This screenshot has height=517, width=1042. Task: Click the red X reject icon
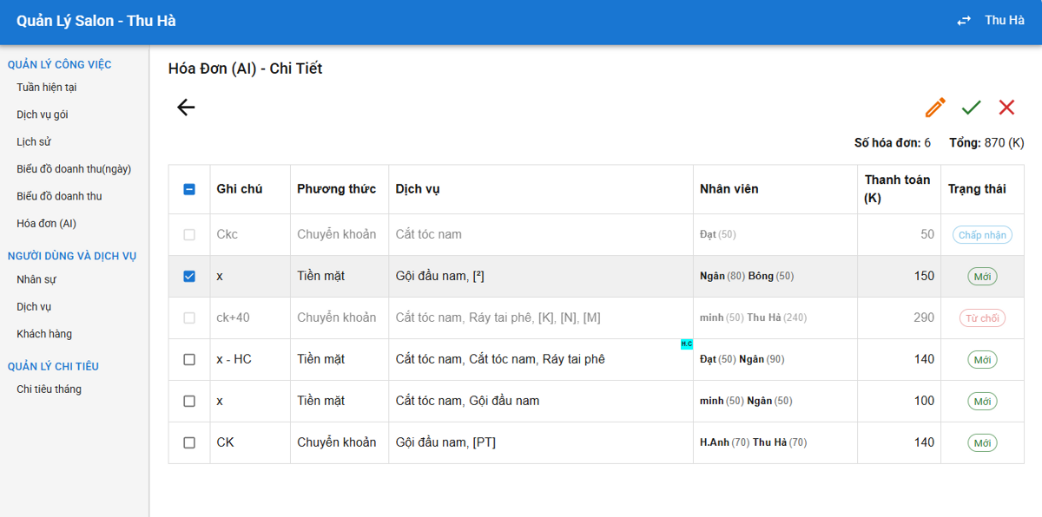1006,108
